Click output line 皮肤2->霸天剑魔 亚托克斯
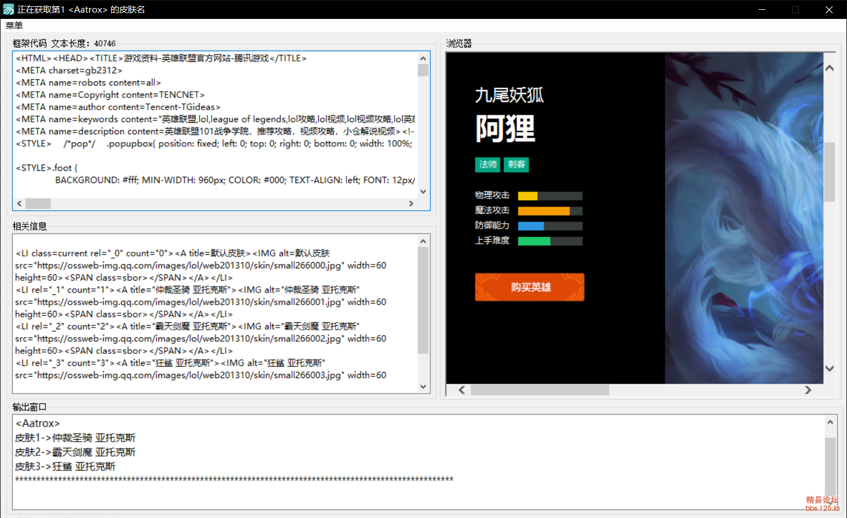The image size is (847, 518). point(75,452)
